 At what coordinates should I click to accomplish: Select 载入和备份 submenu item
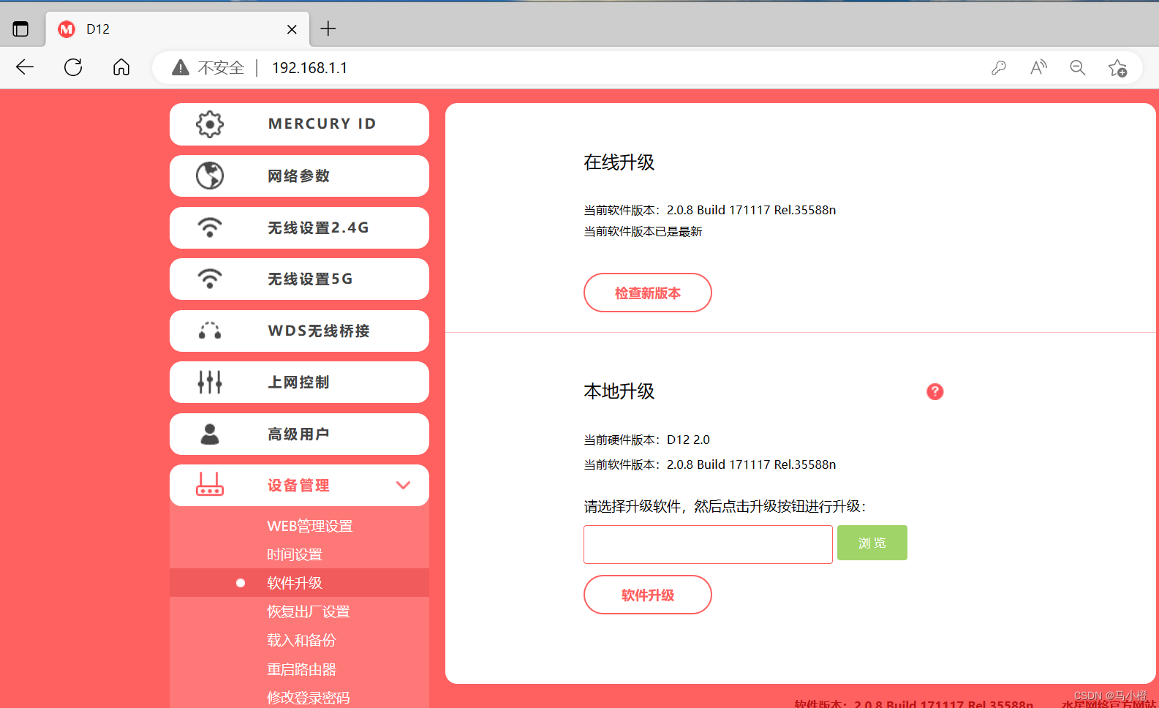point(301,640)
